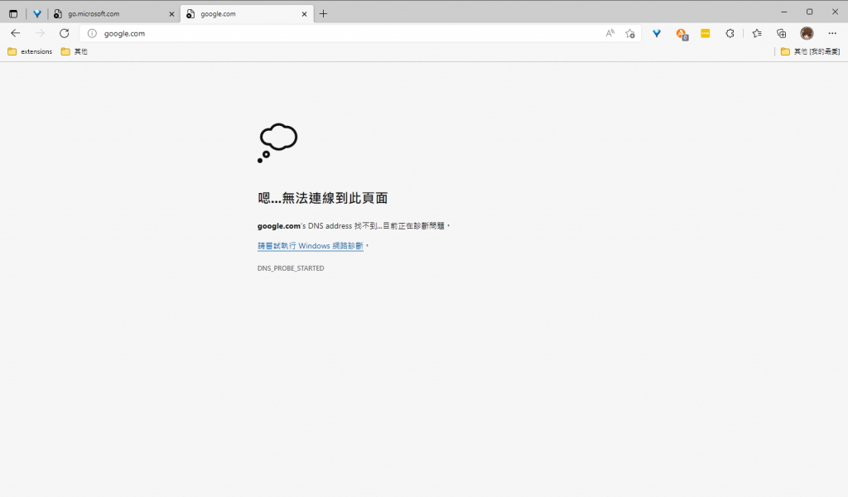Refresh the current page
Screen dimensions: 848x497
pos(65,33)
